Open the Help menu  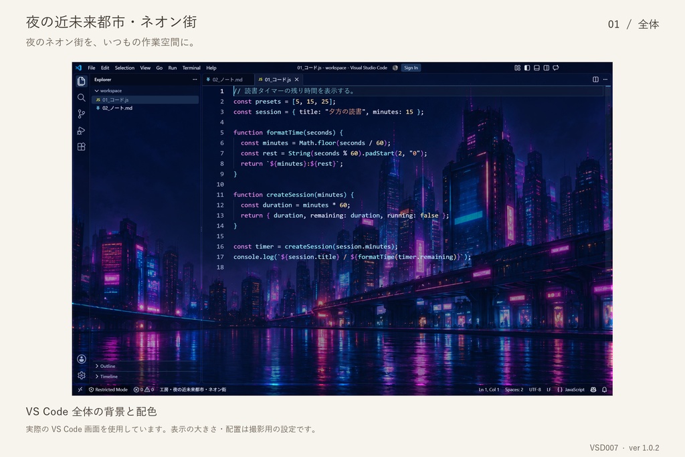pyautogui.click(x=211, y=68)
